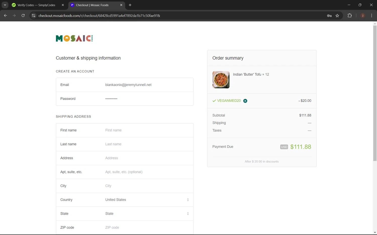Screen dimensions: 377x235
Task: Click the browser back arrow
Action: pos(5,16)
